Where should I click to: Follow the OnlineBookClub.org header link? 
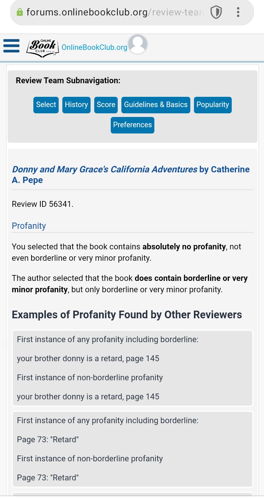pos(94,47)
